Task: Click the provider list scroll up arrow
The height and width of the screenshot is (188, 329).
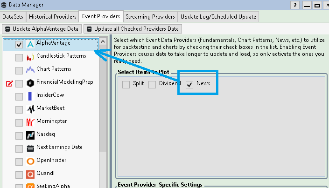Action: click(x=103, y=41)
